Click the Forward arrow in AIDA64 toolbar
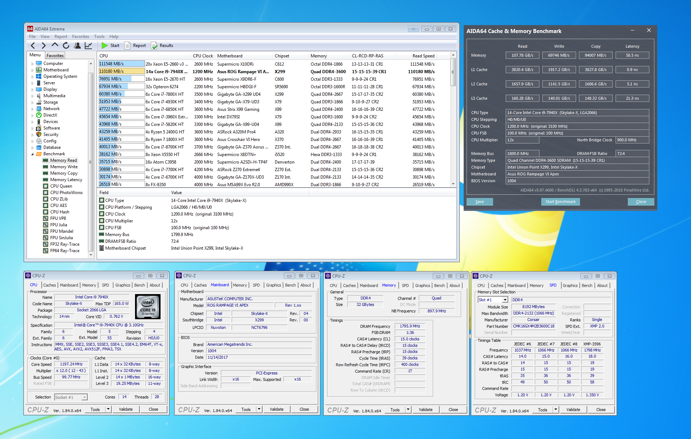Screen dimensions: 691x439 (44, 46)
